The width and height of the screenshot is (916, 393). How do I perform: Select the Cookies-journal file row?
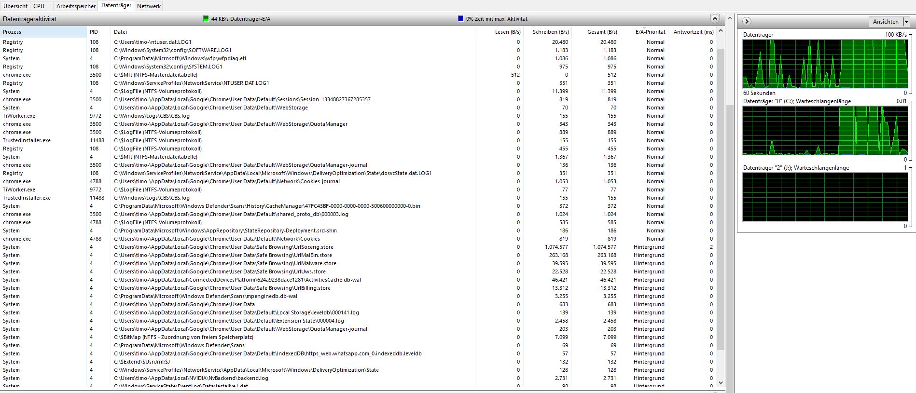[358, 181]
